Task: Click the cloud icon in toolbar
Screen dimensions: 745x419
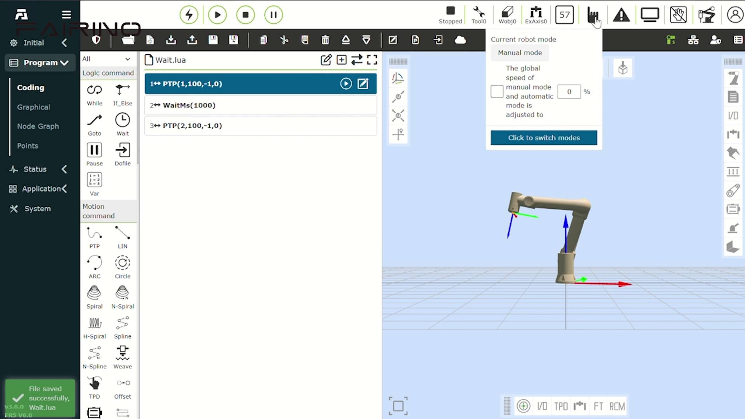Action: click(460, 40)
